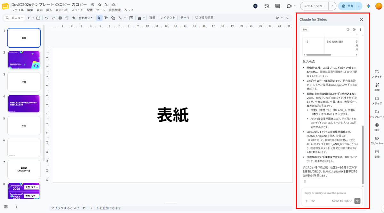
Task: Change the effort level via High dropdown
Action: click(348, 201)
